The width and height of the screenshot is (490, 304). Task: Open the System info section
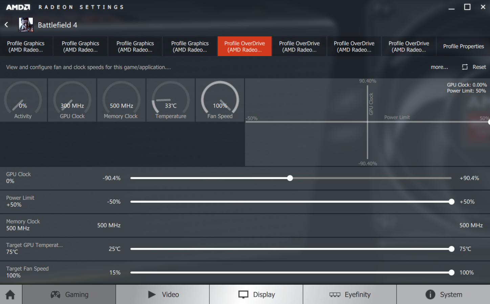(x=443, y=295)
